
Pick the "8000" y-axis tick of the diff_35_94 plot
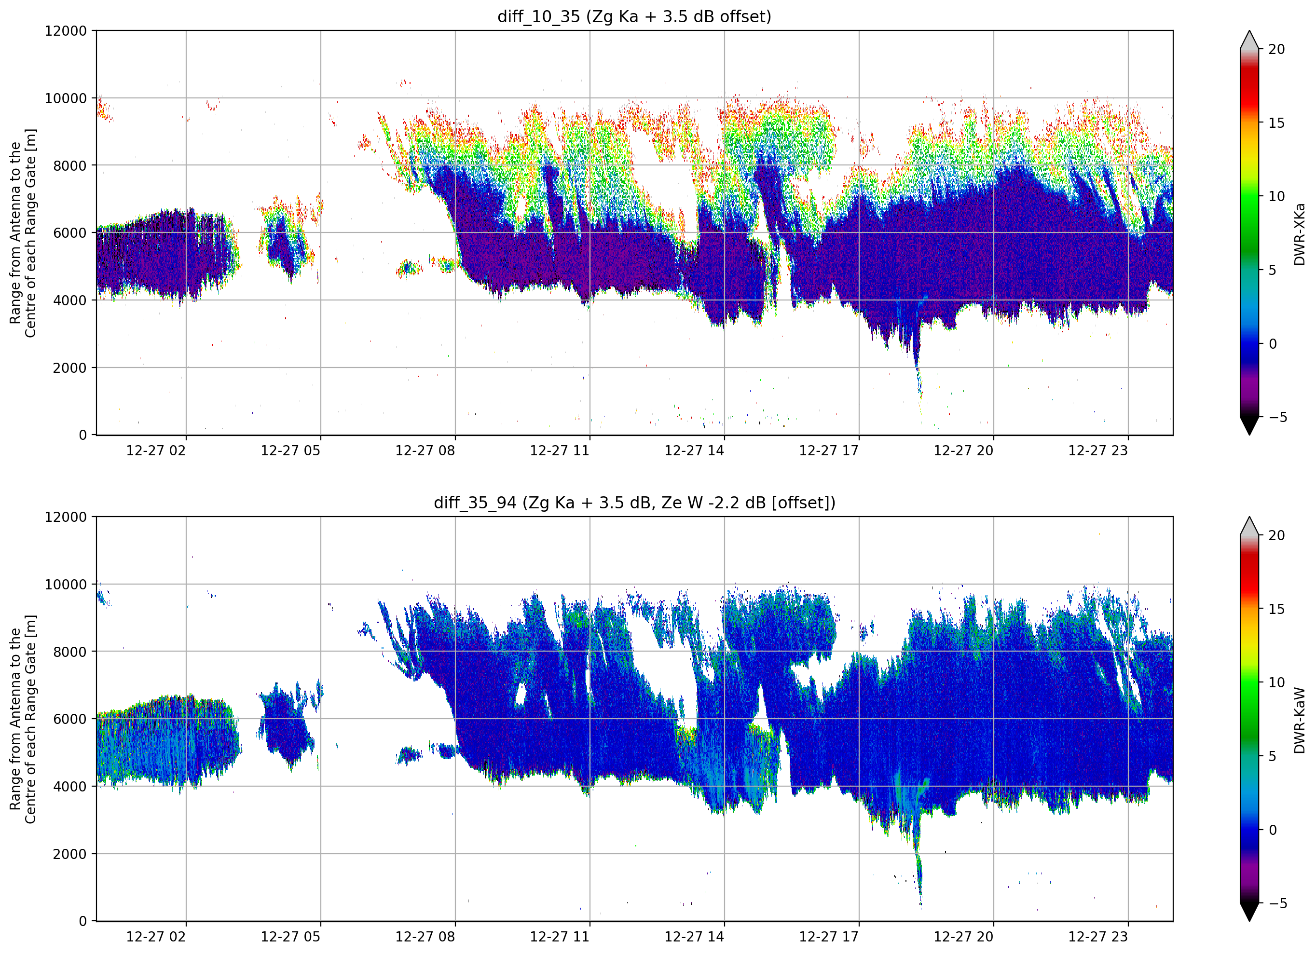click(69, 652)
